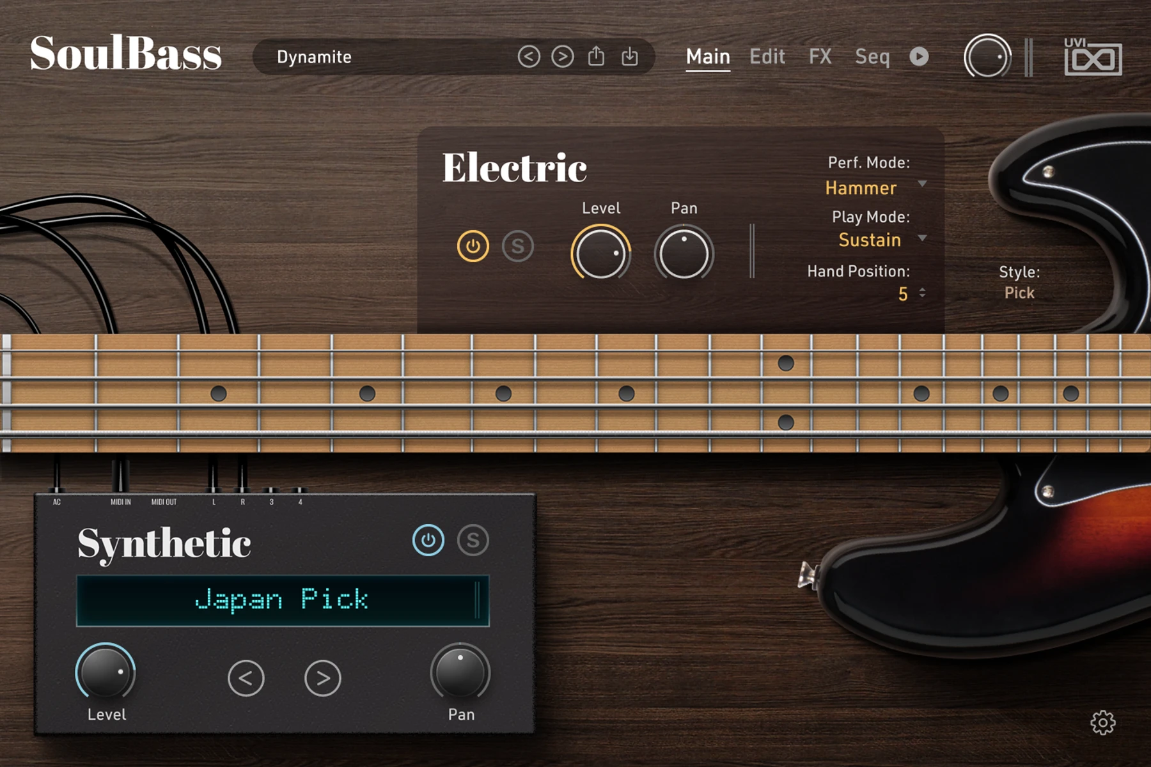Click the Pick style label

pyautogui.click(x=1019, y=293)
